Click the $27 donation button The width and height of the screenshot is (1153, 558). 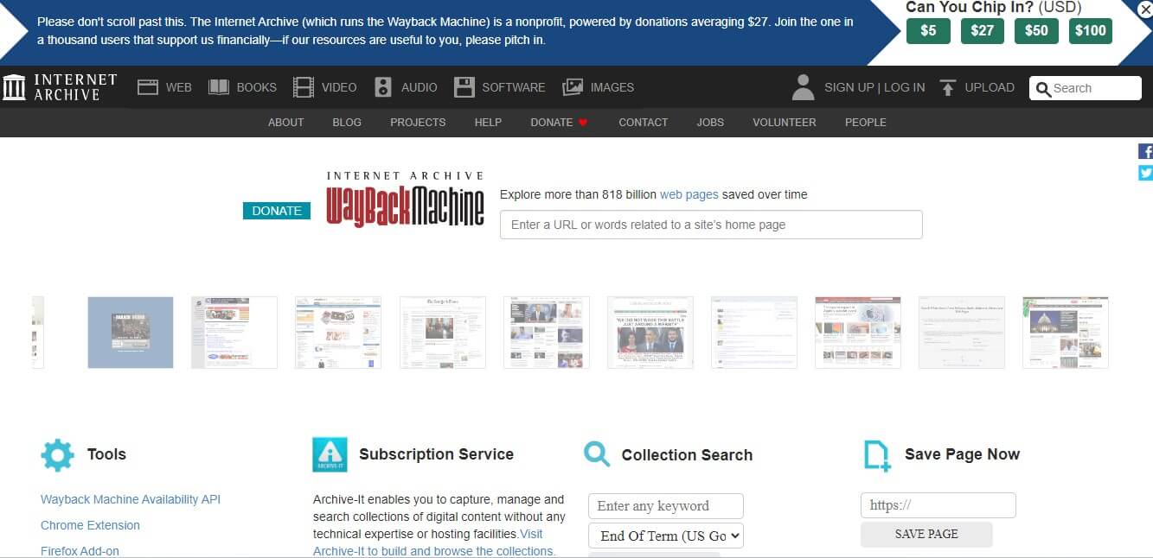[x=982, y=29]
